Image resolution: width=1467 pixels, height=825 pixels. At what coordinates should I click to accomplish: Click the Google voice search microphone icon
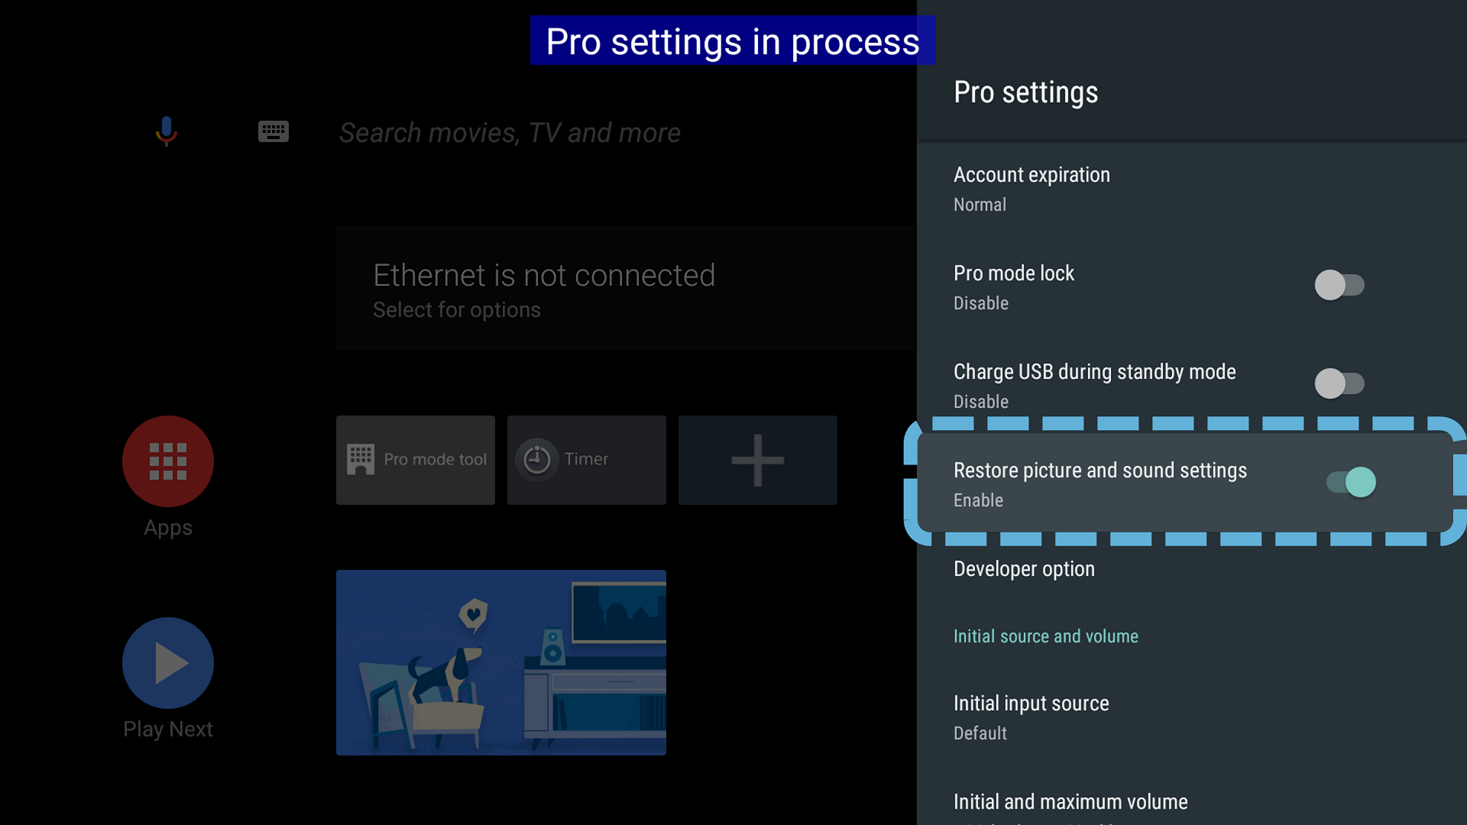tap(166, 131)
